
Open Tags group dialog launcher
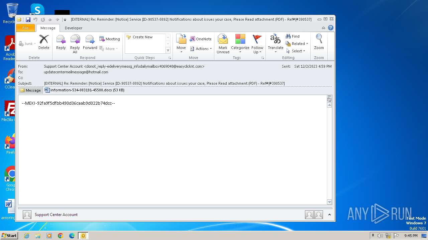pyautogui.click(x=262, y=58)
